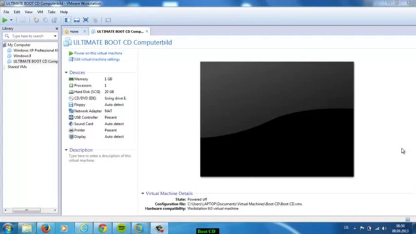Collapse the Description section

coord(66,150)
